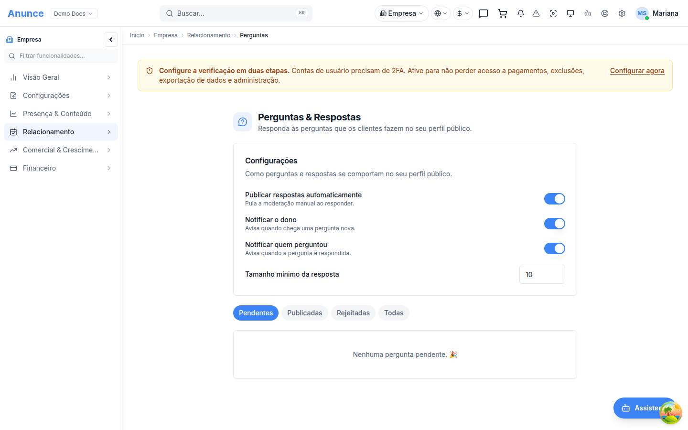Click the Perguntas & Respostas header icon
Screen dimensions: 688x430
[x=243, y=122]
